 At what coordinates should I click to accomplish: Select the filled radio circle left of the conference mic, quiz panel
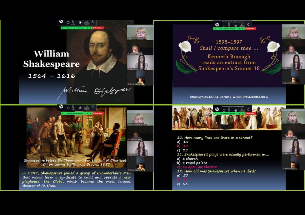(x=236, y=110)
